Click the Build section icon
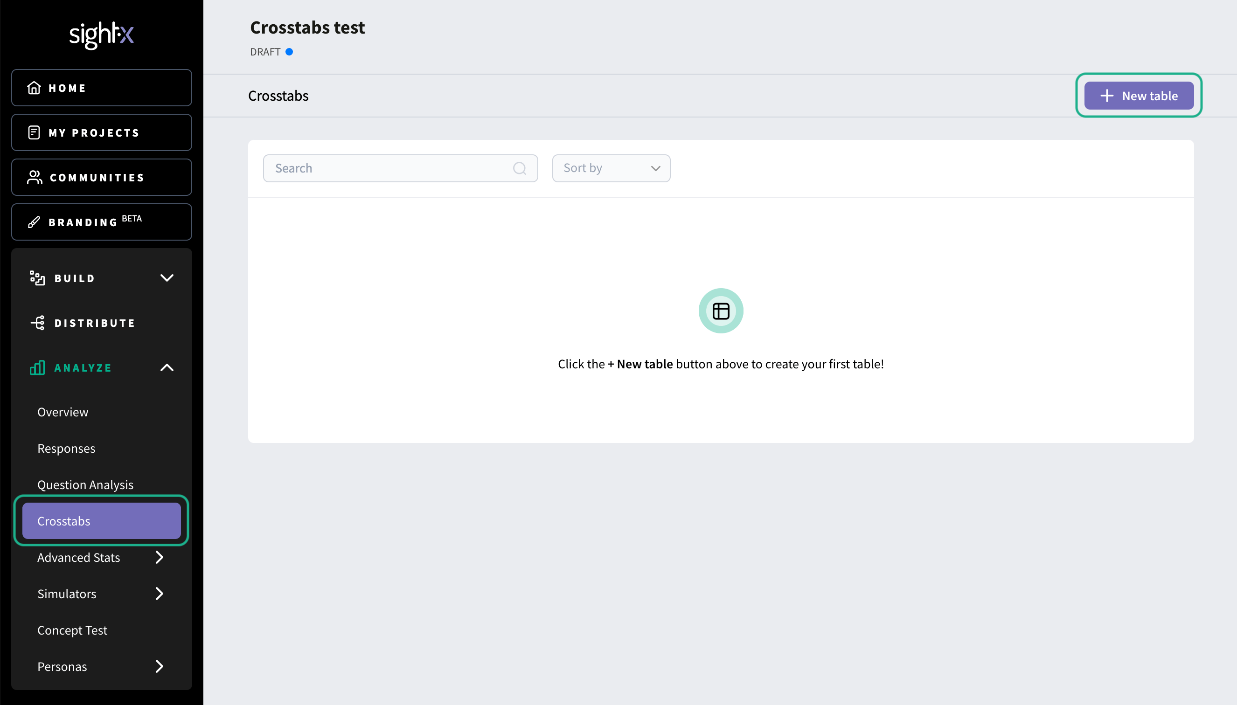The height and width of the screenshot is (705, 1237). coord(37,278)
